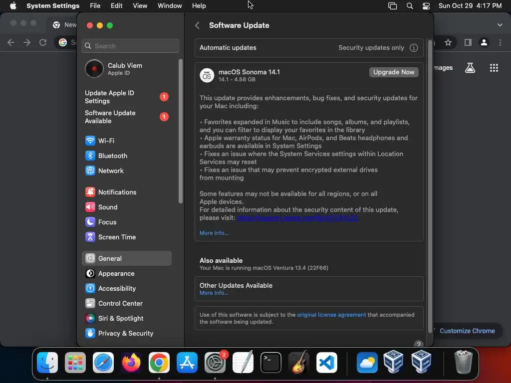This screenshot has width=511, height=383.
Task: Open Control Center in menu bar
Action: (x=426, y=6)
